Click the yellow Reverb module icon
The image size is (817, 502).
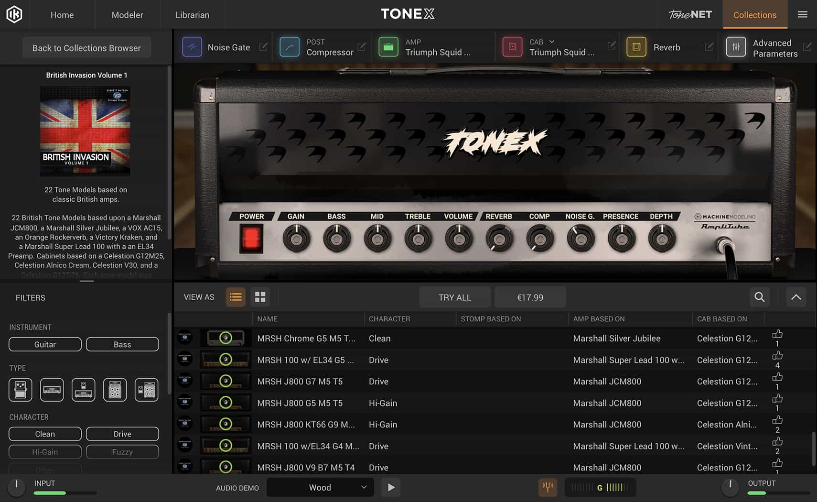click(636, 47)
